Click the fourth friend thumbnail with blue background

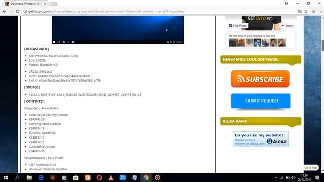pyautogui.click(x=257, y=42)
